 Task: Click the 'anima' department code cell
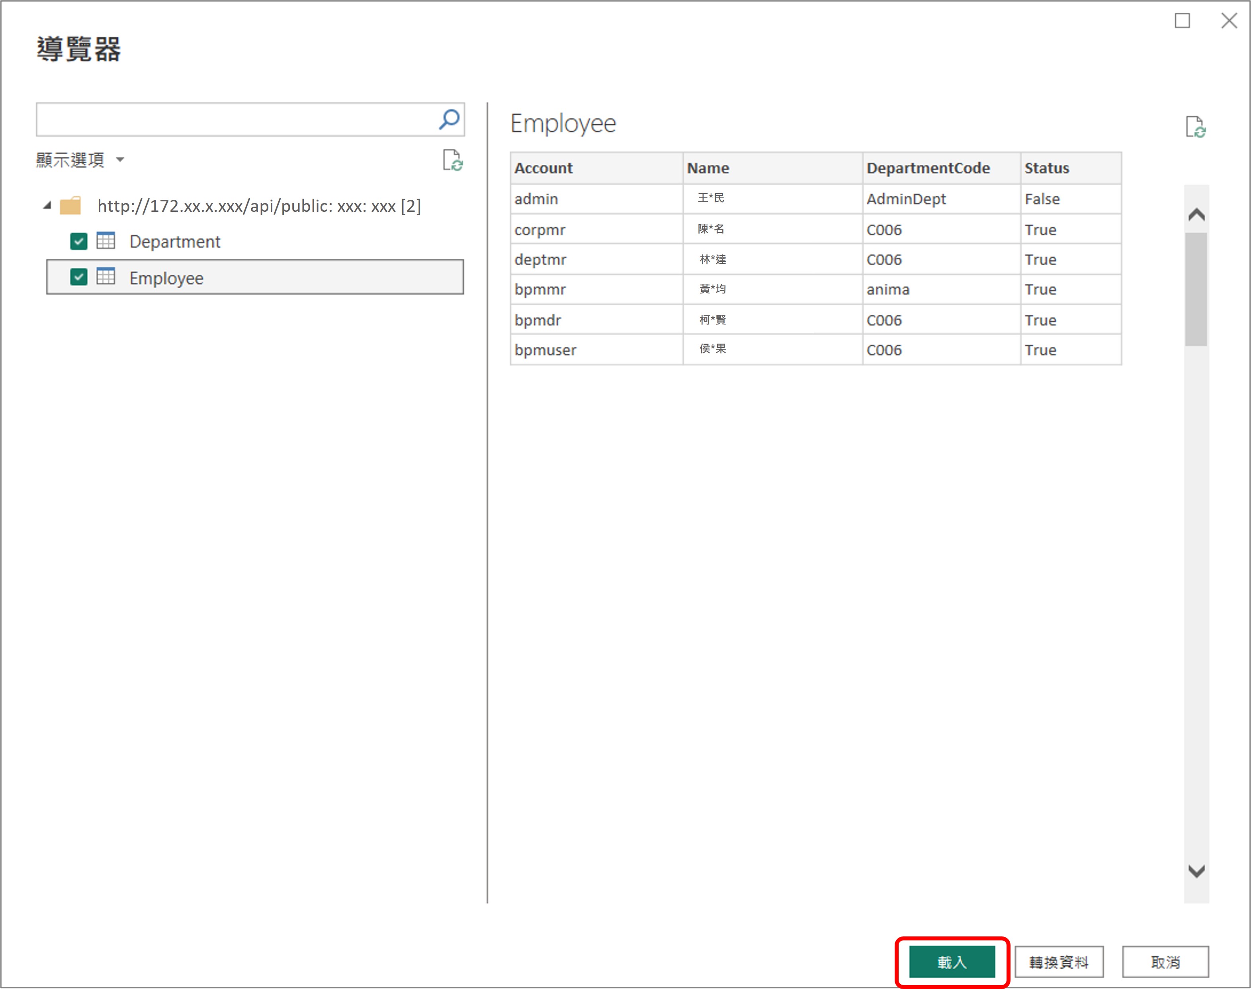coord(941,289)
